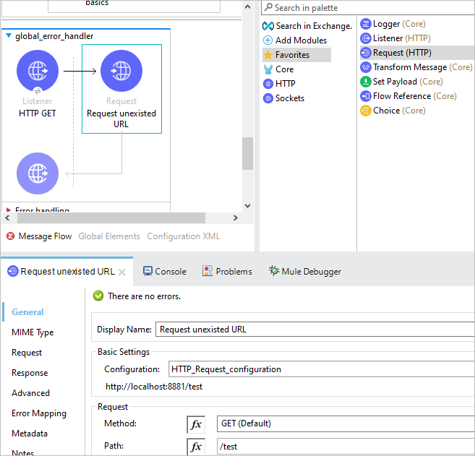Click Add Modules in palette
Screen dimensions: 475x456
click(x=295, y=40)
